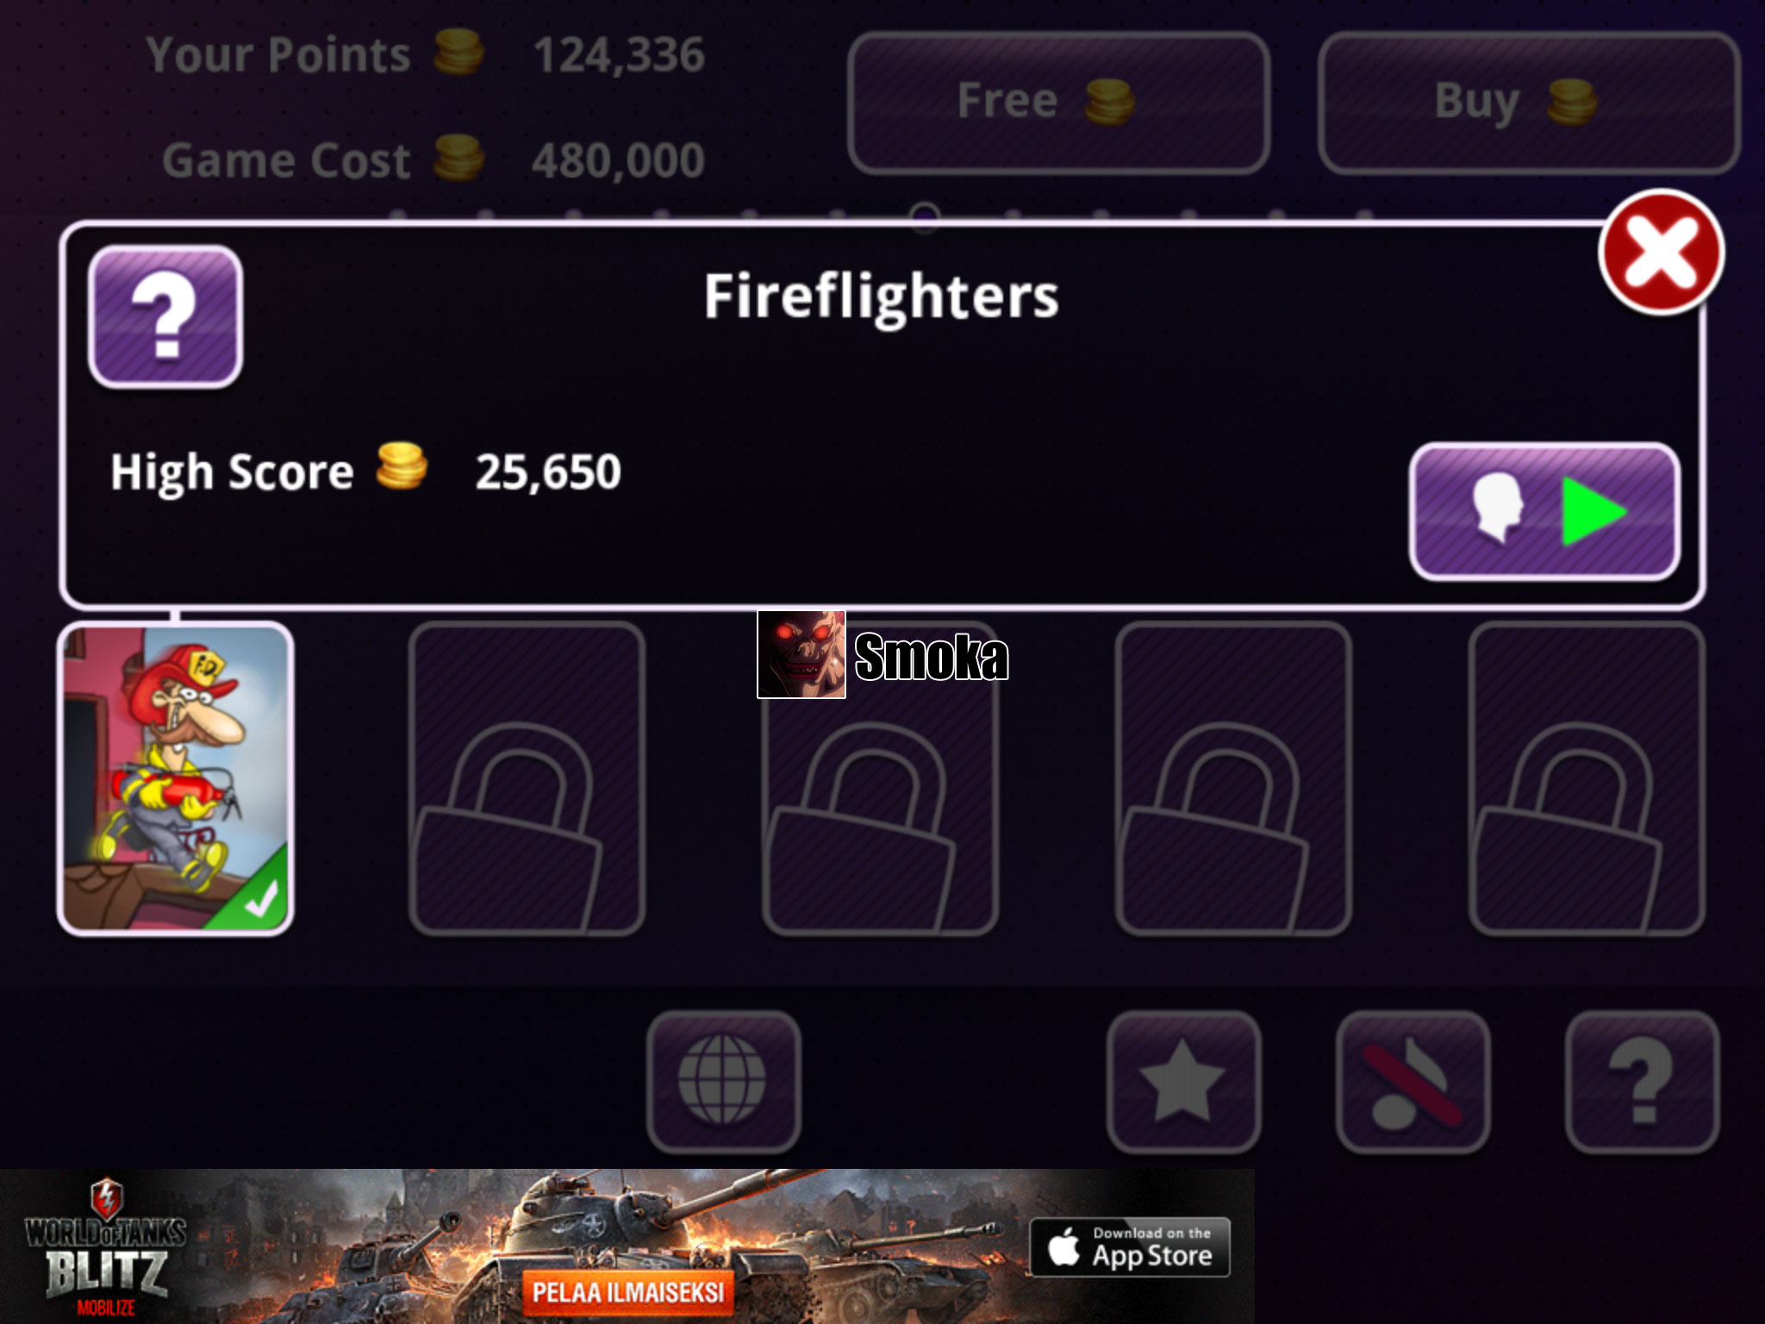The width and height of the screenshot is (1765, 1324).
Task: Select the highlighted page indicator dot
Action: pos(925,215)
